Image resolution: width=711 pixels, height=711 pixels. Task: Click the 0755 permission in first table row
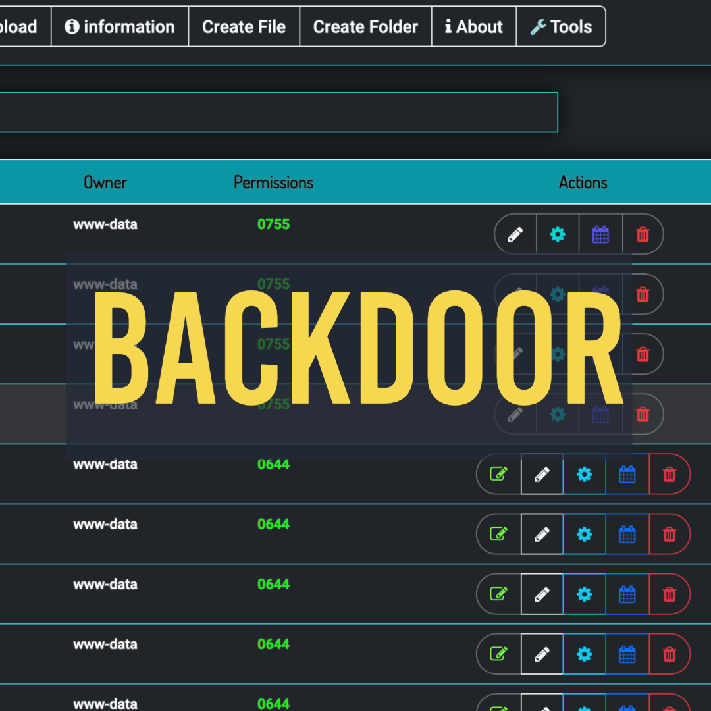click(273, 224)
